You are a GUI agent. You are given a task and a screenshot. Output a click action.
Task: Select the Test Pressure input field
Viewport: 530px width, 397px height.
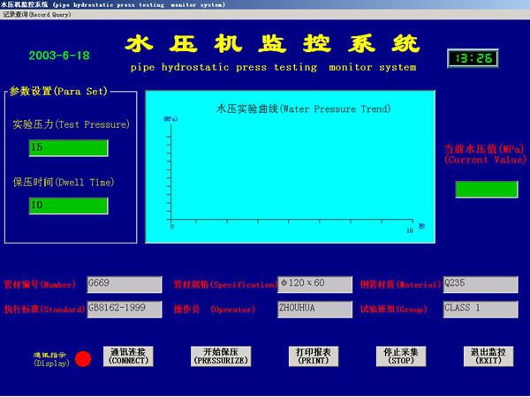click(x=68, y=147)
